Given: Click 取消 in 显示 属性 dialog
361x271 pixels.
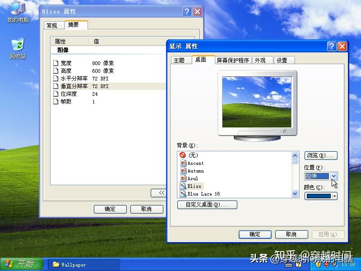Looking at the screenshot, I should click(x=292, y=234).
